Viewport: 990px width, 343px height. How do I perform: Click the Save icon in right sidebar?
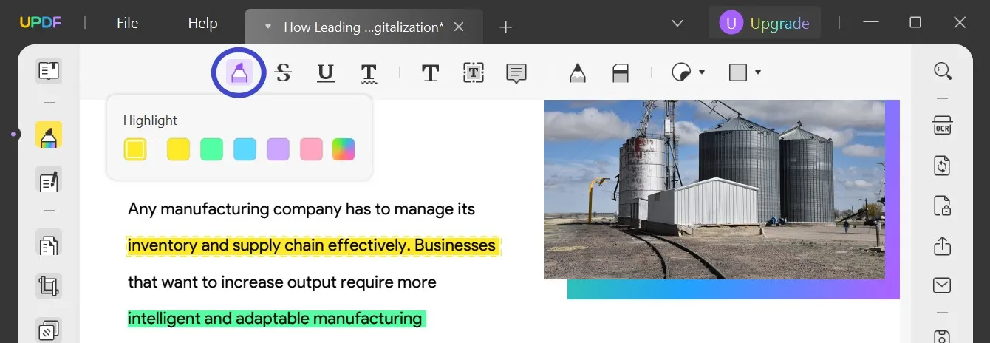click(943, 336)
